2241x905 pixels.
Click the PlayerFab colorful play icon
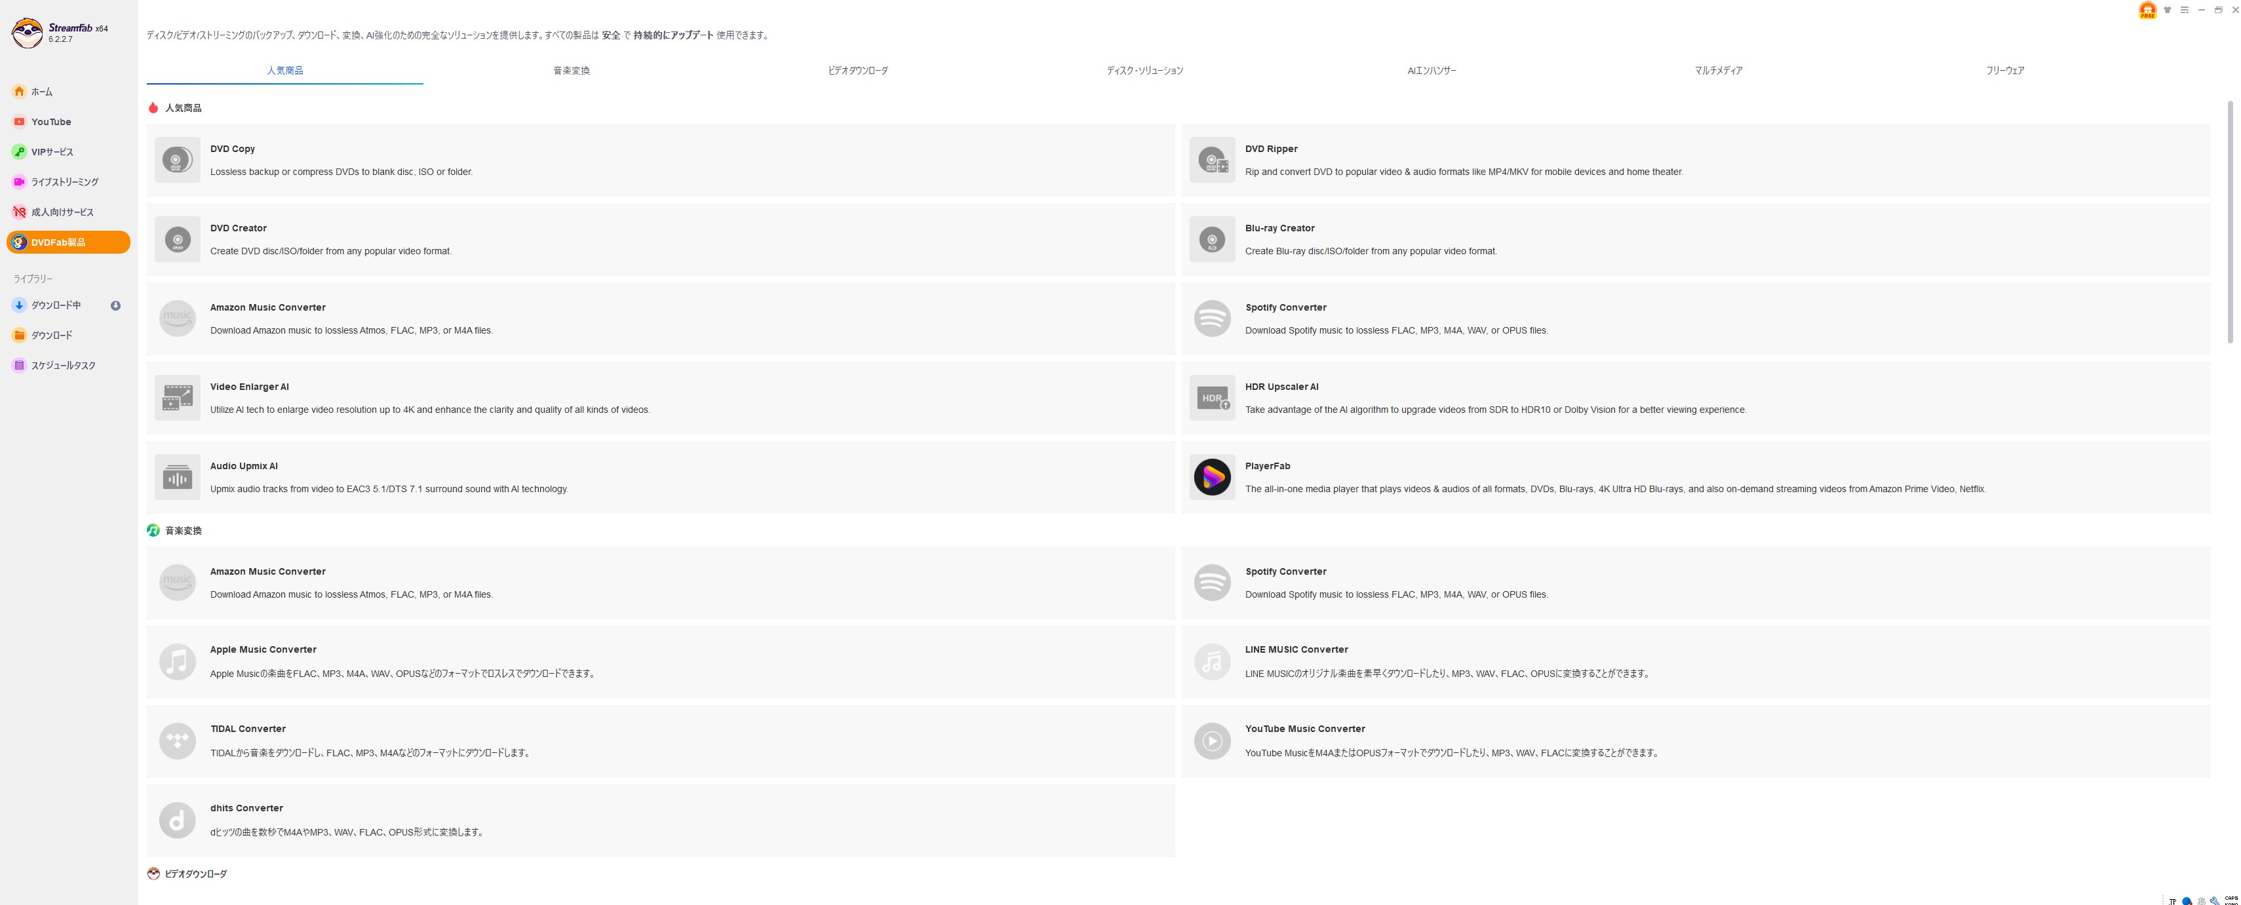pyautogui.click(x=1212, y=477)
